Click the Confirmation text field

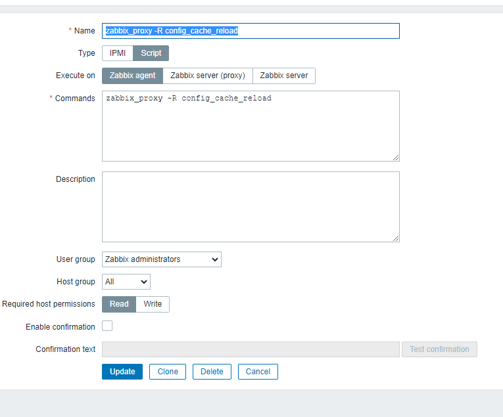click(251, 349)
